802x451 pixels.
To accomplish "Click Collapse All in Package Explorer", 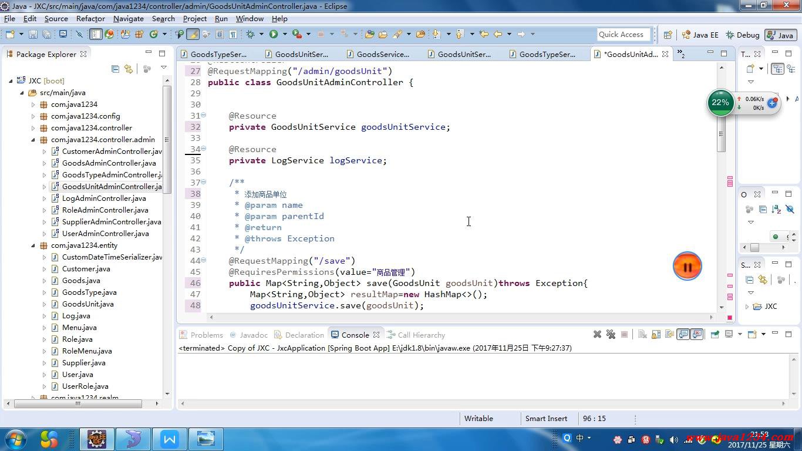I will [x=115, y=69].
